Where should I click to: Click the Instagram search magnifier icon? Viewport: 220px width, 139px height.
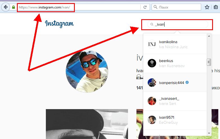pyautogui.click(x=152, y=24)
